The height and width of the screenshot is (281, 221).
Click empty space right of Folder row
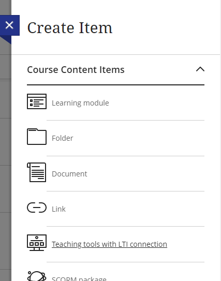(x=139, y=138)
